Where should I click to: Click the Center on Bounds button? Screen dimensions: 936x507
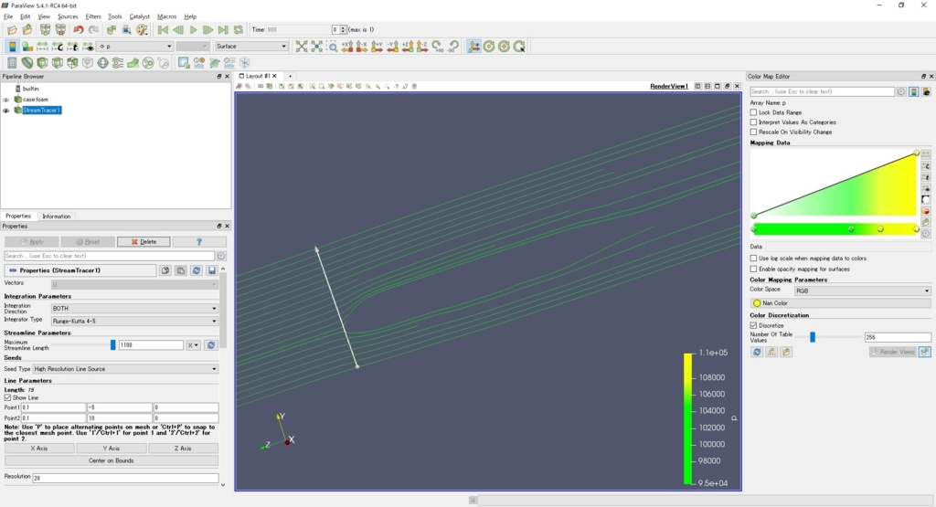111,460
